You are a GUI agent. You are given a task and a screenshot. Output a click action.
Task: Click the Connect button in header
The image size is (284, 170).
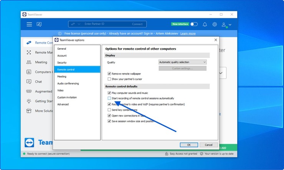(137, 24)
